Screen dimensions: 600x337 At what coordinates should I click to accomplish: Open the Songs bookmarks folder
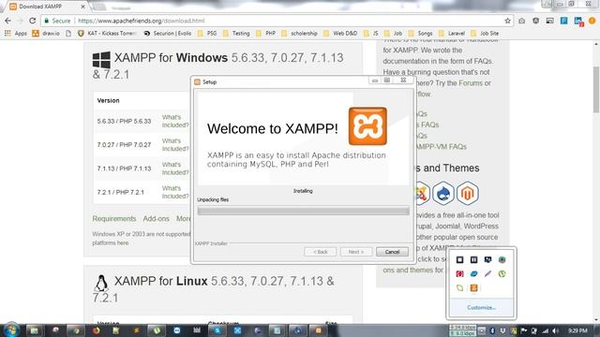click(x=420, y=34)
